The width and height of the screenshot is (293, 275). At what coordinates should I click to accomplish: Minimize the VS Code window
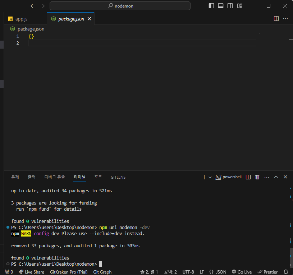click(x=252, y=6)
